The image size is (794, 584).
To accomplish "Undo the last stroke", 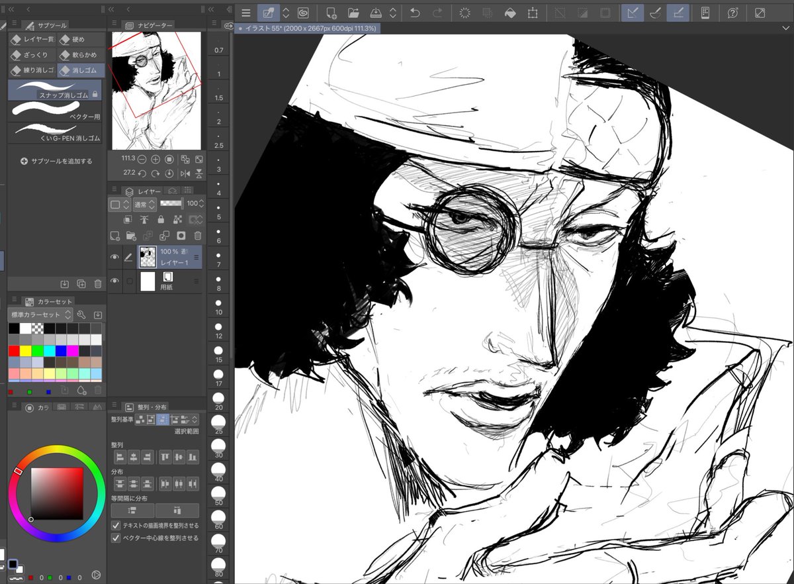I will [x=415, y=13].
